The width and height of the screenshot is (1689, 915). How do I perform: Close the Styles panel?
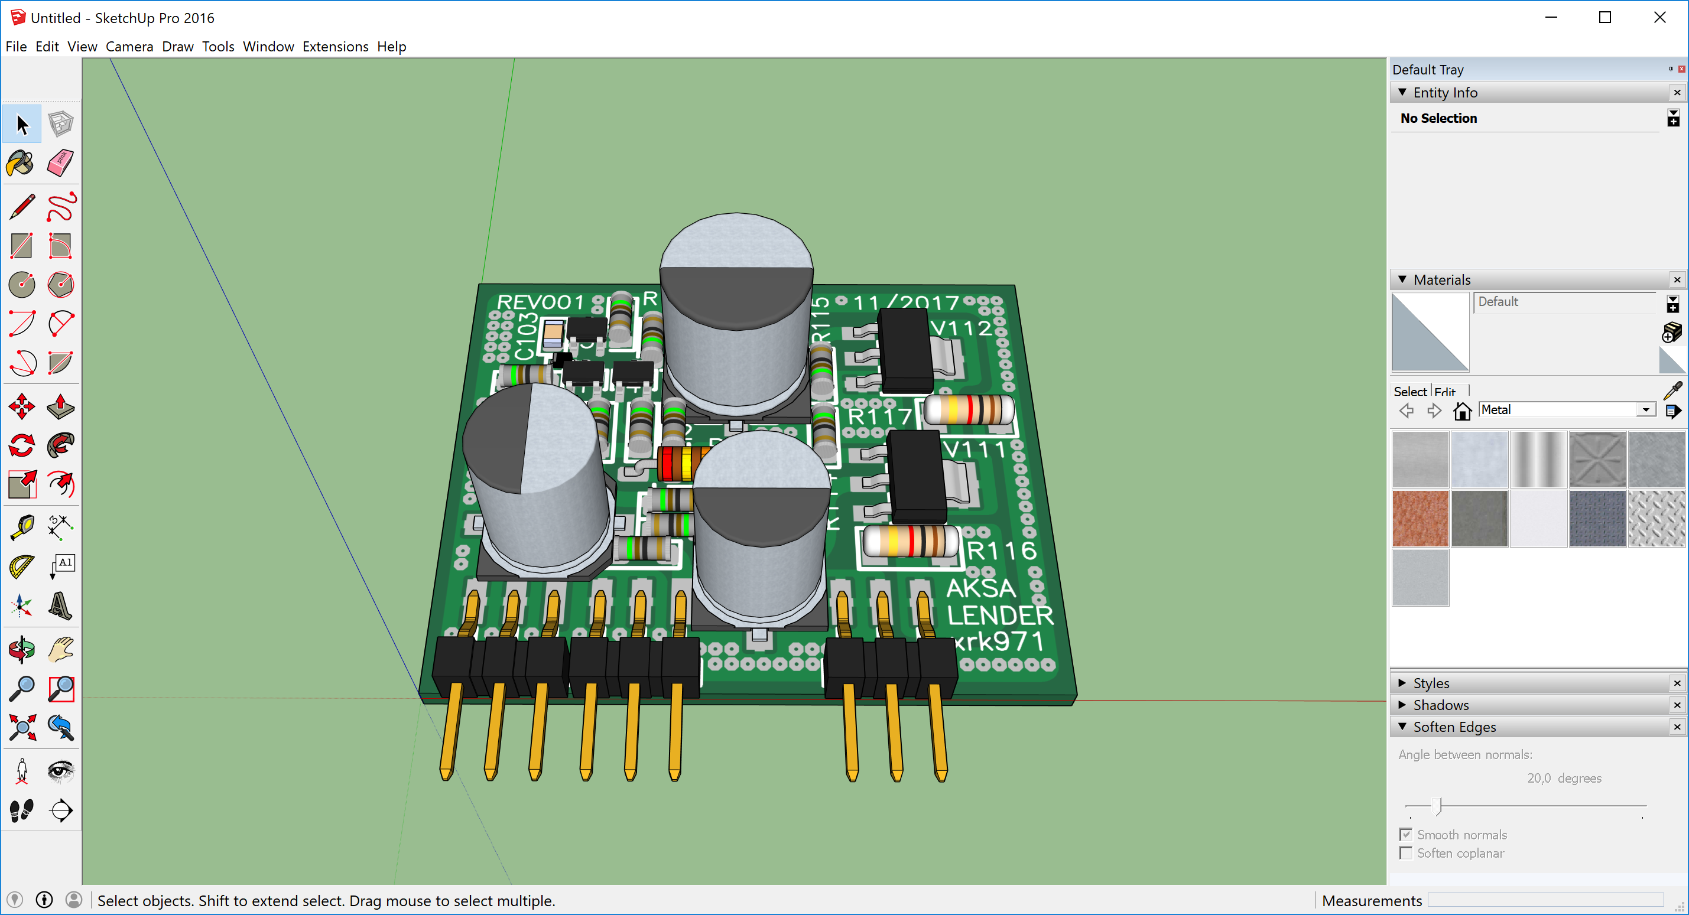1677,683
